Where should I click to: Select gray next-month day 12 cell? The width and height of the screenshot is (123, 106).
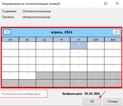(113, 83)
